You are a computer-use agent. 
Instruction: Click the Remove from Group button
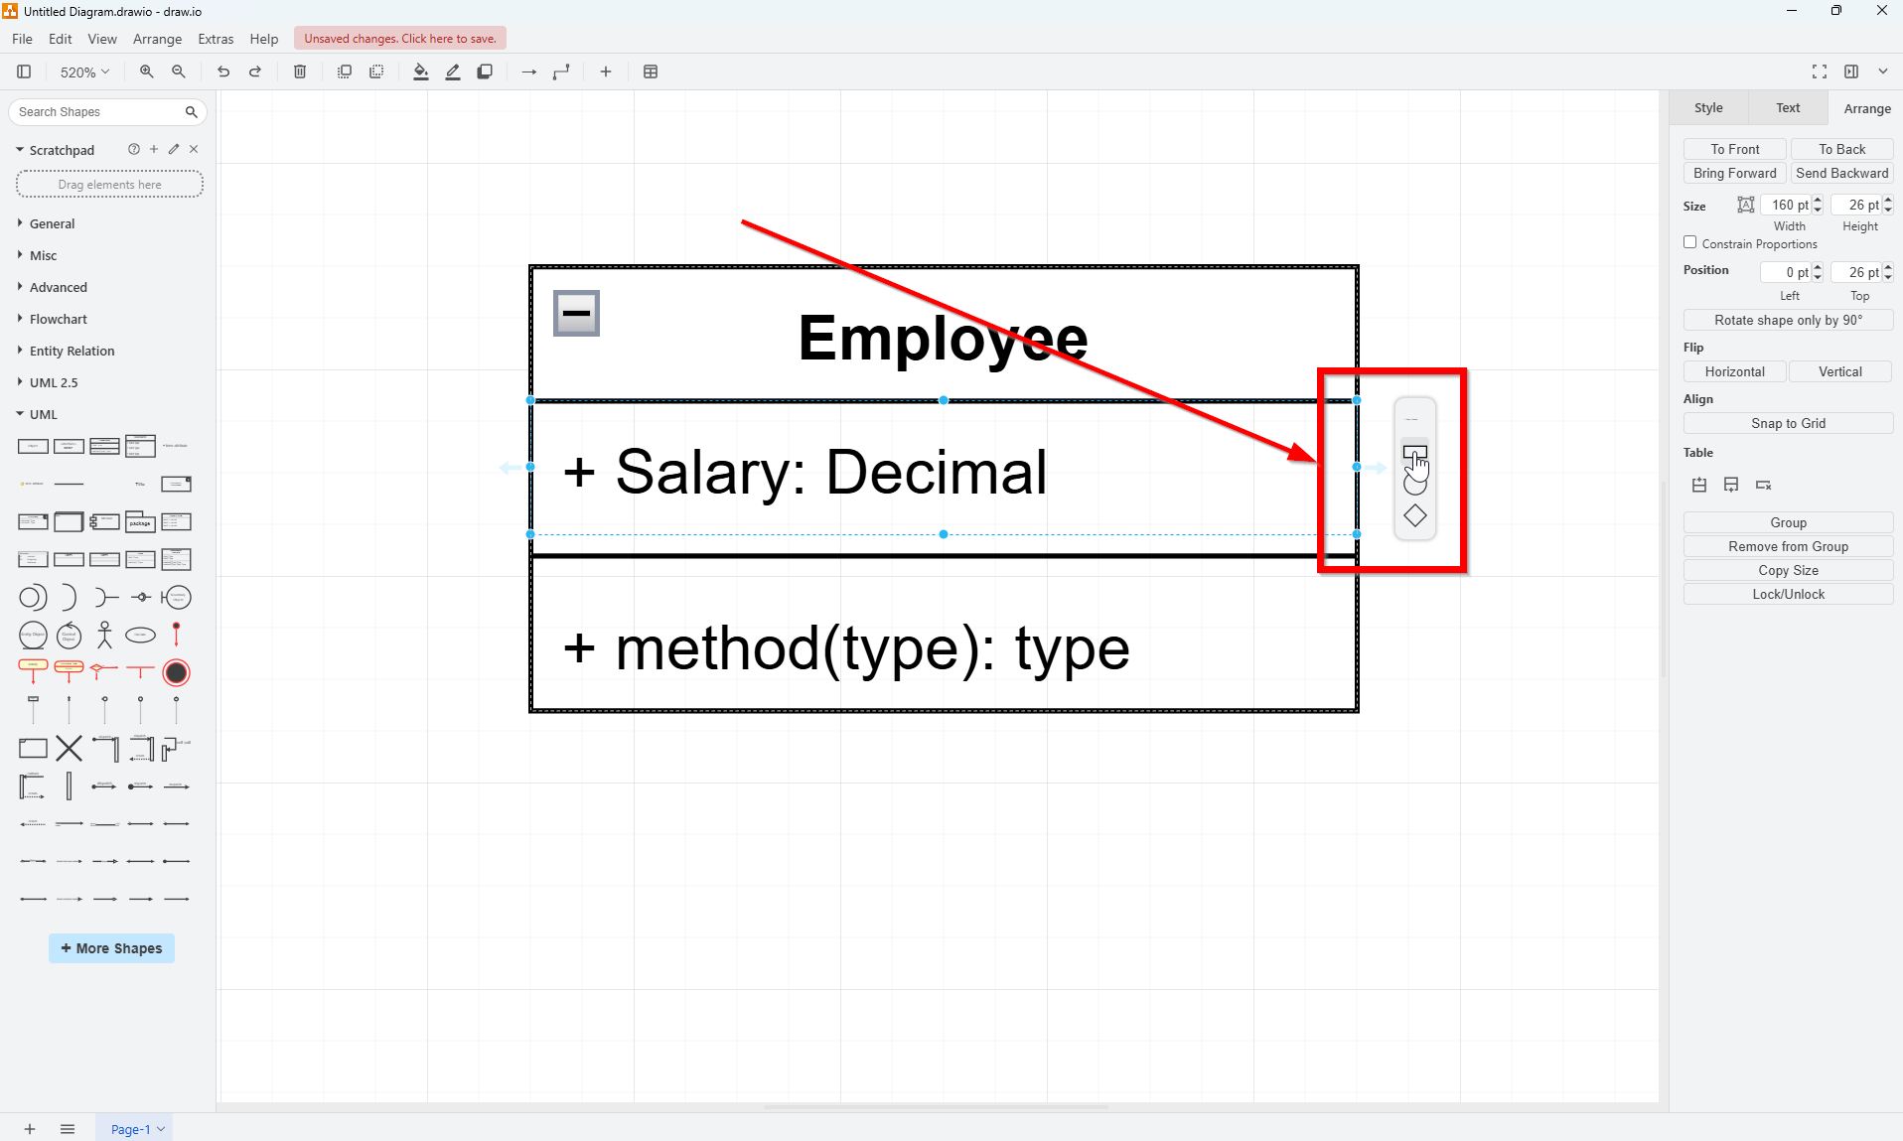pyautogui.click(x=1787, y=546)
